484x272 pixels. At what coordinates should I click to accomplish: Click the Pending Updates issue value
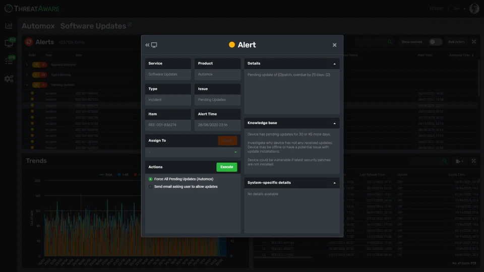212,100
